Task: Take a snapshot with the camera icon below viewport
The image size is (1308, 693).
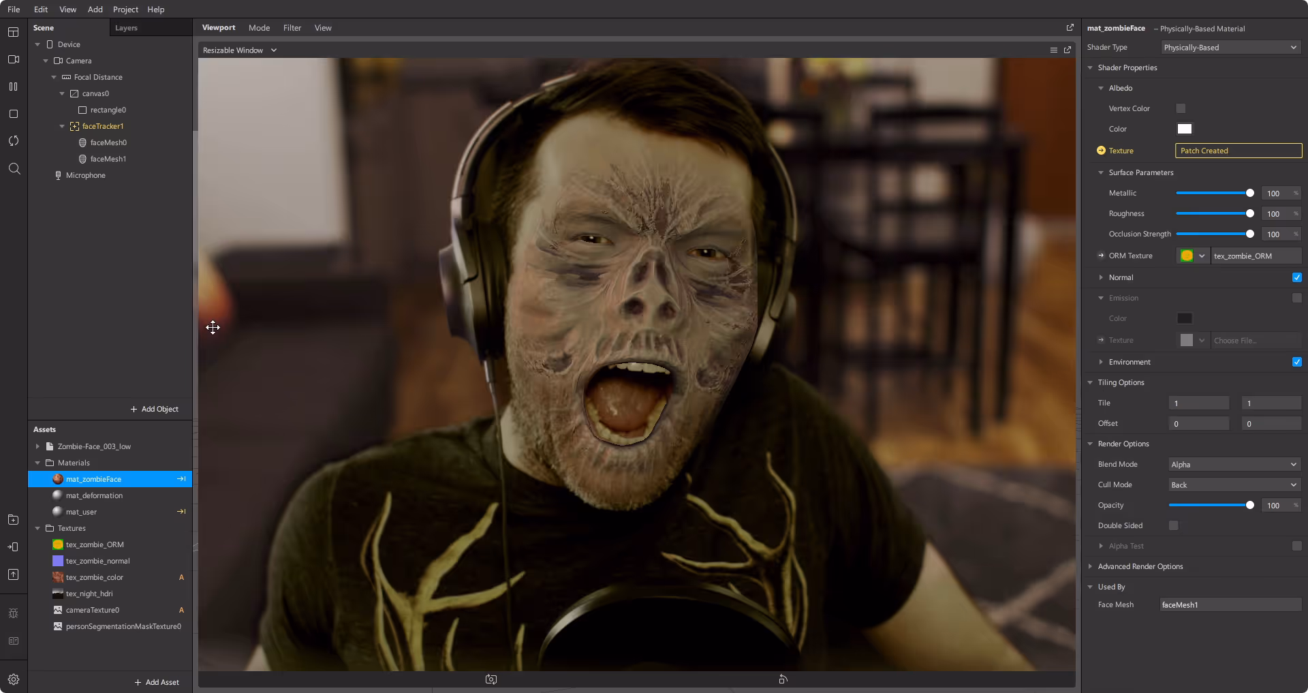Action: [x=490, y=679]
